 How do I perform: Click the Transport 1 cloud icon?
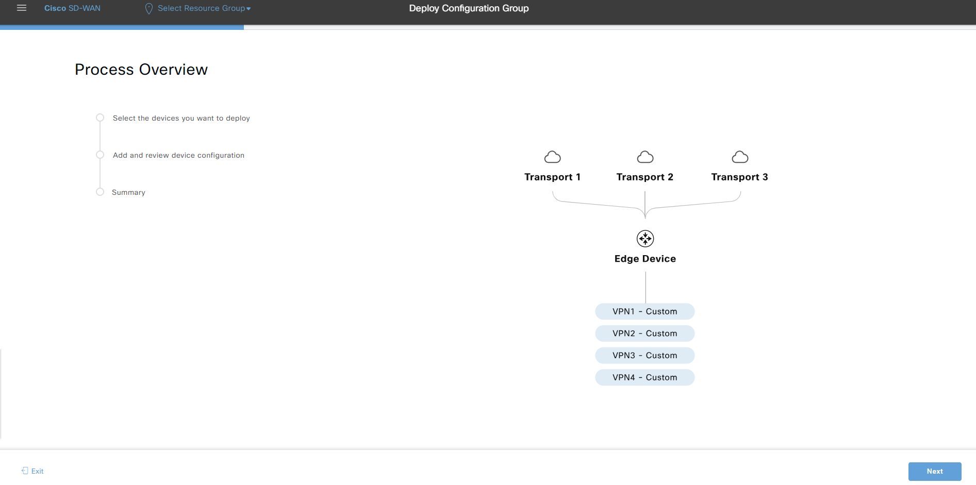tap(553, 157)
